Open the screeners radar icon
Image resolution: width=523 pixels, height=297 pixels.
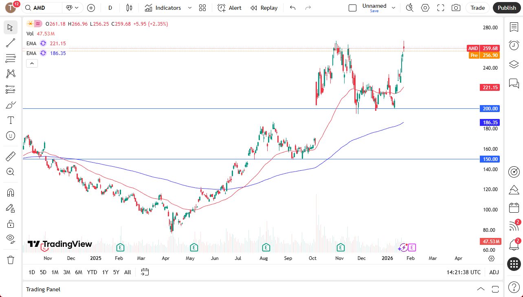tap(514, 172)
